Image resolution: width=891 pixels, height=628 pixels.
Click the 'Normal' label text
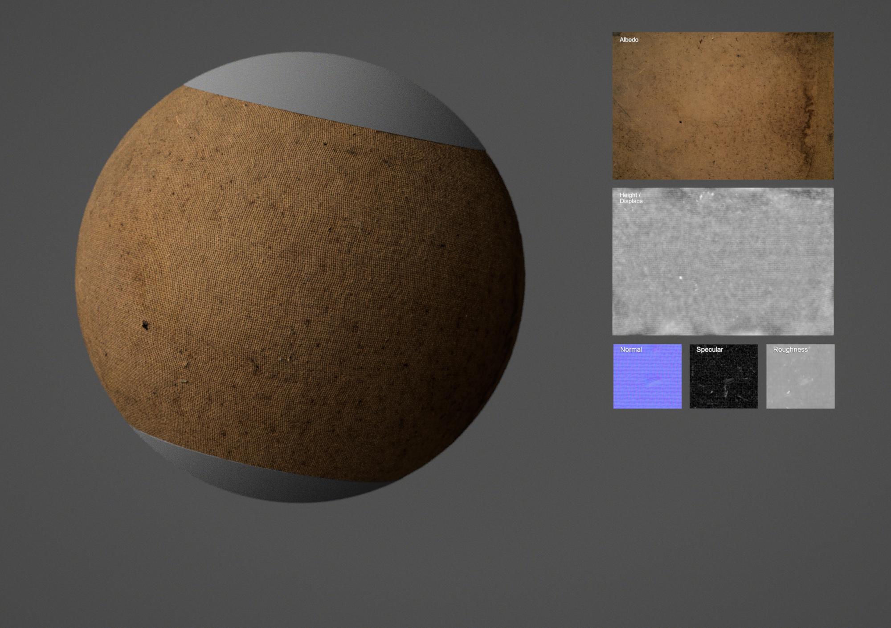tap(631, 350)
